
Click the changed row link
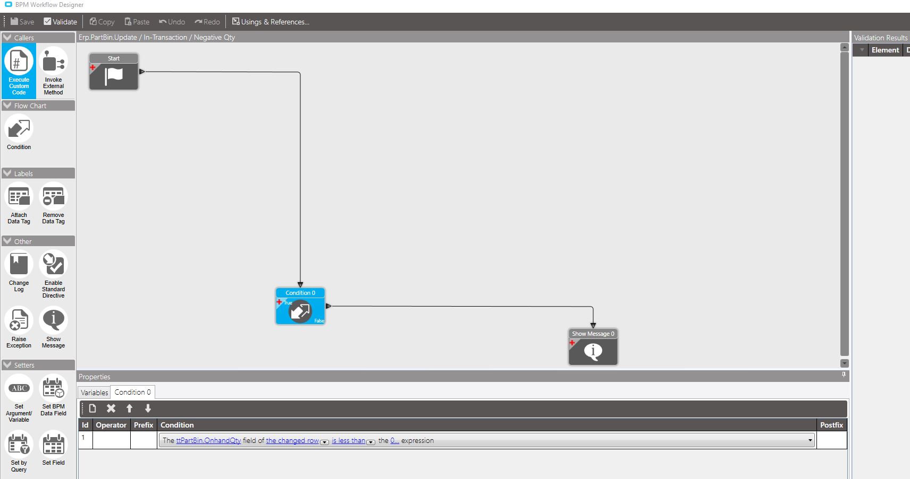(292, 440)
